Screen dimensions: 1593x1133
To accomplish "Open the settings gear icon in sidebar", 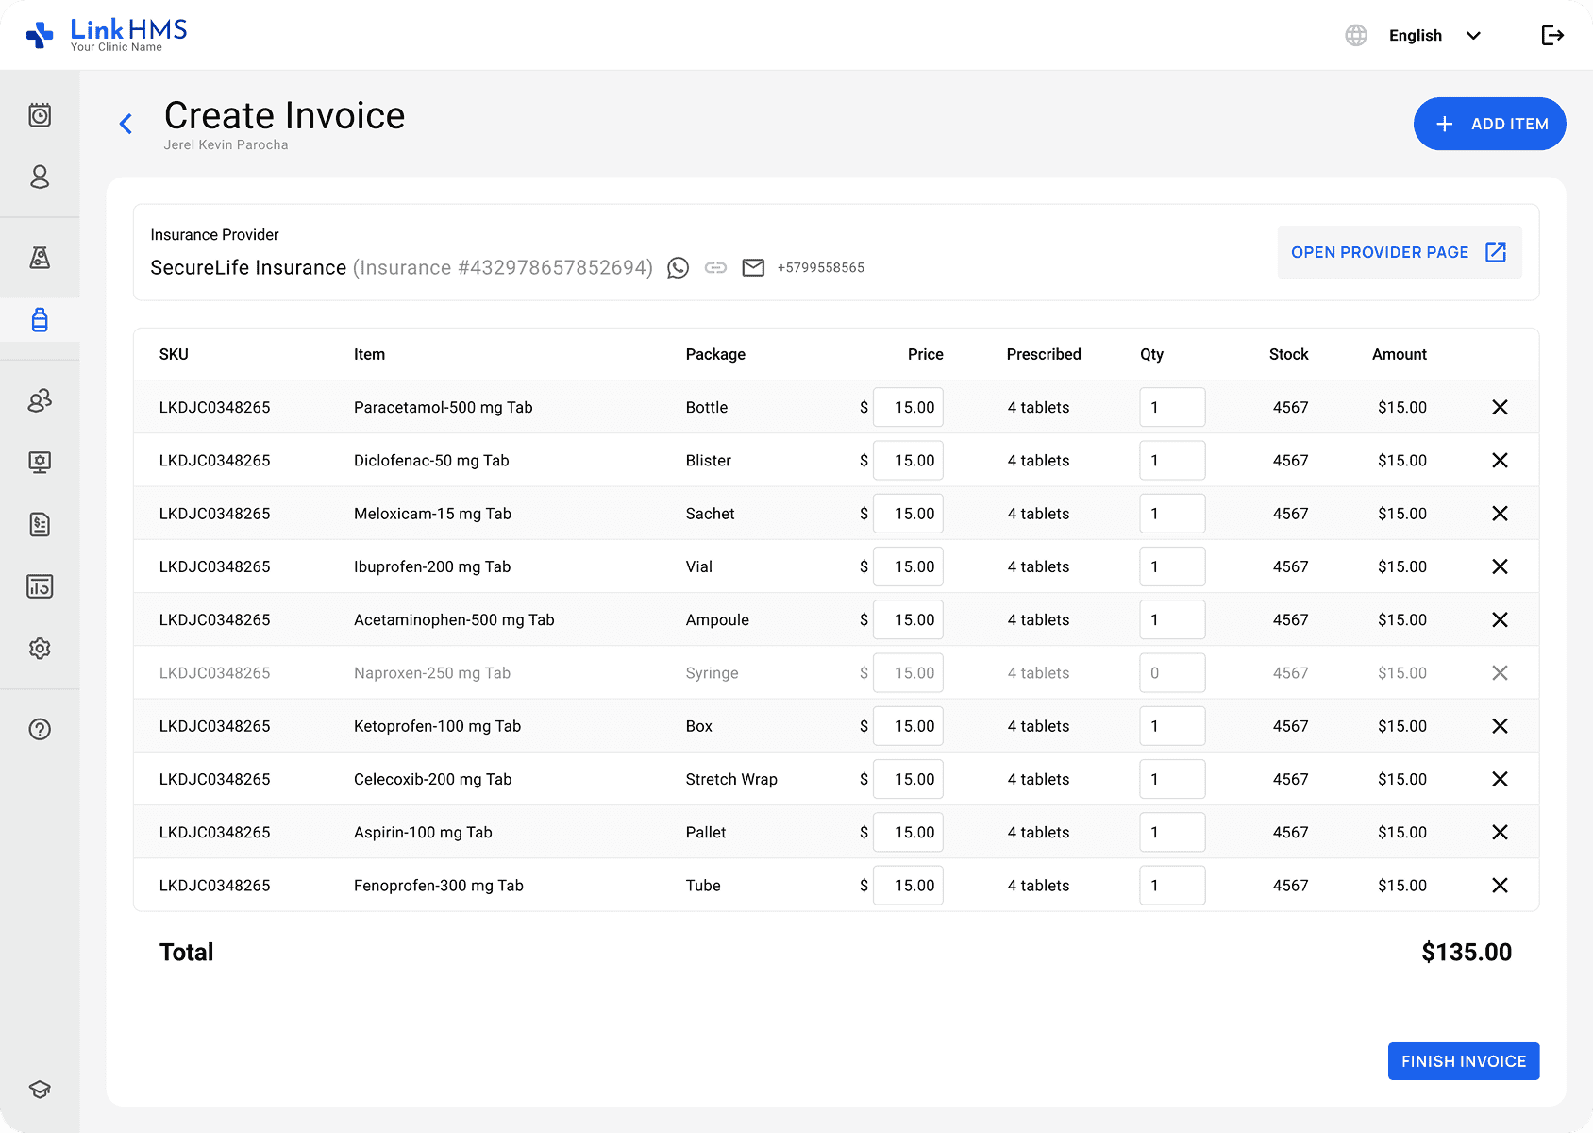I will pyautogui.click(x=40, y=649).
